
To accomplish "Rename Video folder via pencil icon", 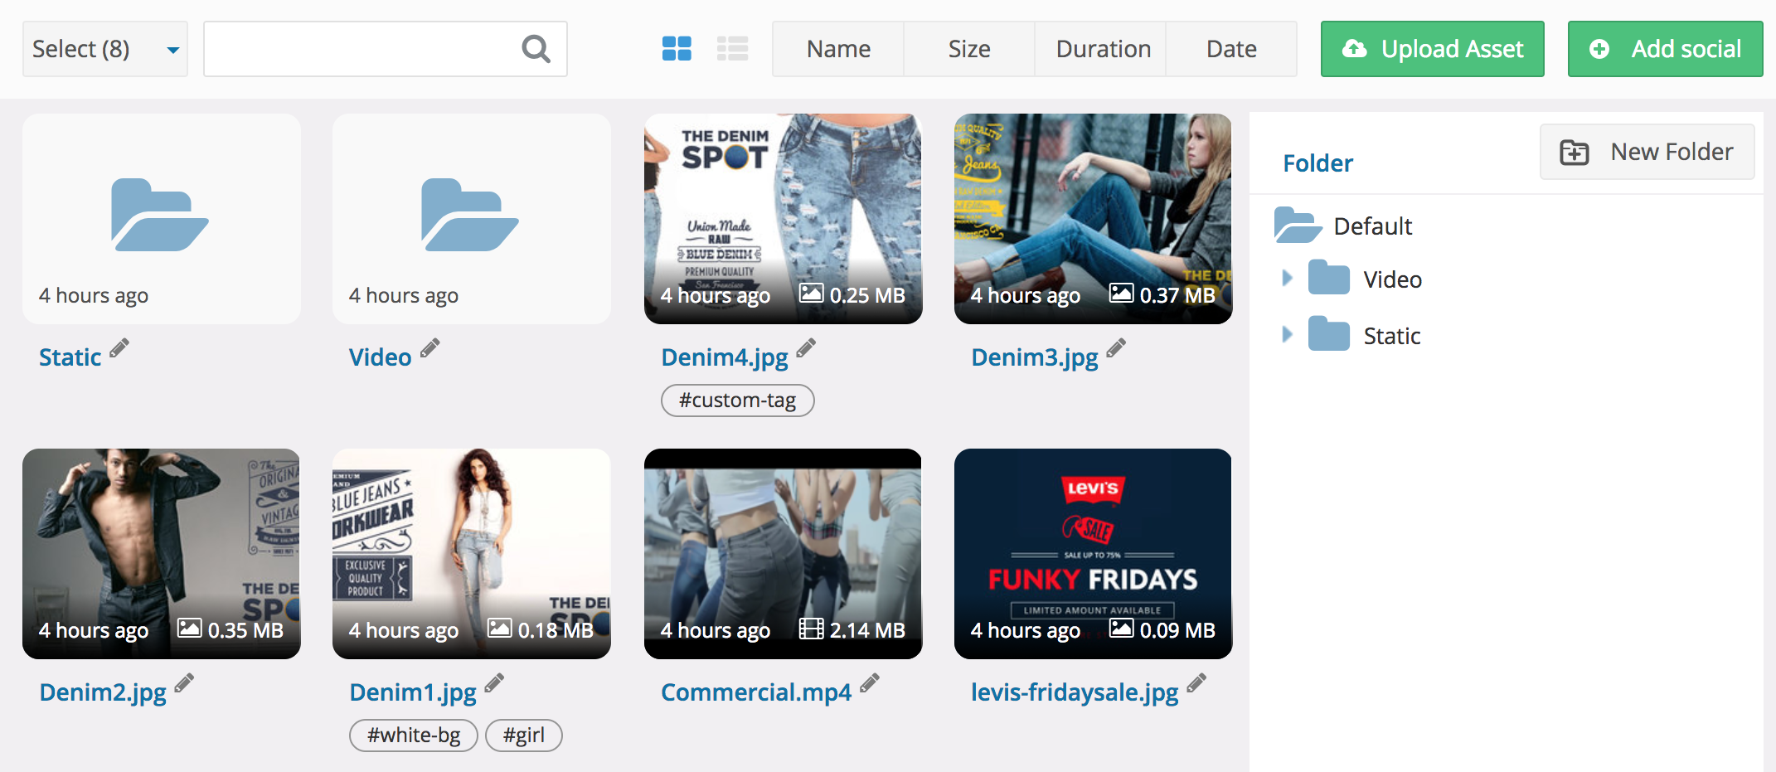I will click(429, 348).
